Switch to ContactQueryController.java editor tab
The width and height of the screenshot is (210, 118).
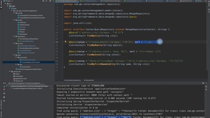pyautogui.click(x=111, y=1)
